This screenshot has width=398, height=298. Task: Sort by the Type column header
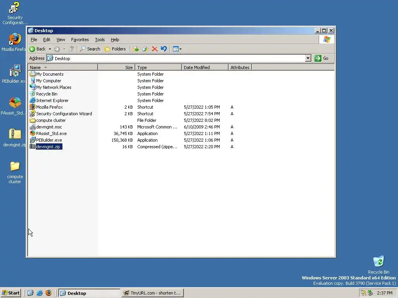tap(159, 68)
